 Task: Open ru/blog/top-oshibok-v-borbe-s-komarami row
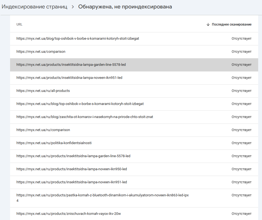pos(134,104)
